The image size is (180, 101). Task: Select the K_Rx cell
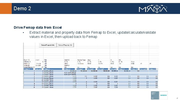tap(103, 62)
